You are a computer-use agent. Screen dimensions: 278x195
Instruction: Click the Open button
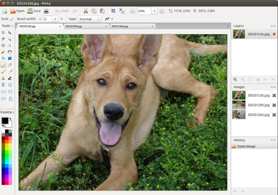pos(18,11)
